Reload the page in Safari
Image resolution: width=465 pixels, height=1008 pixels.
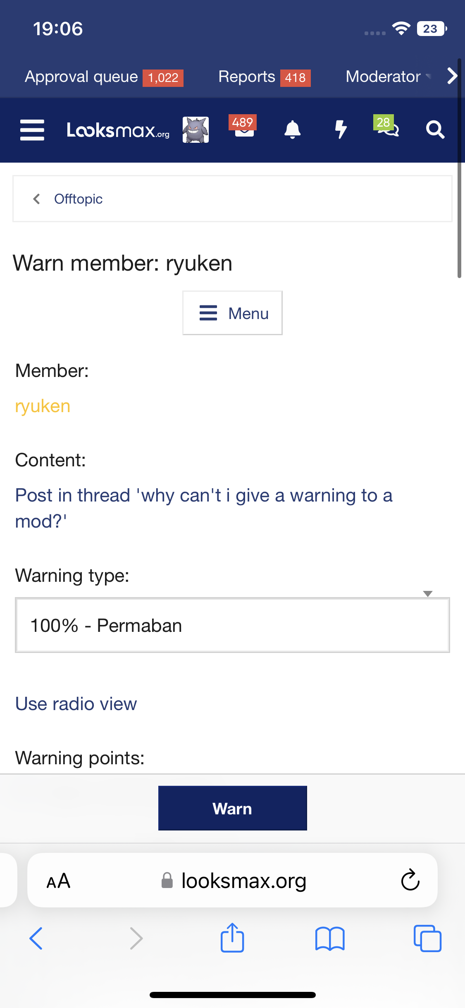tap(410, 880)
